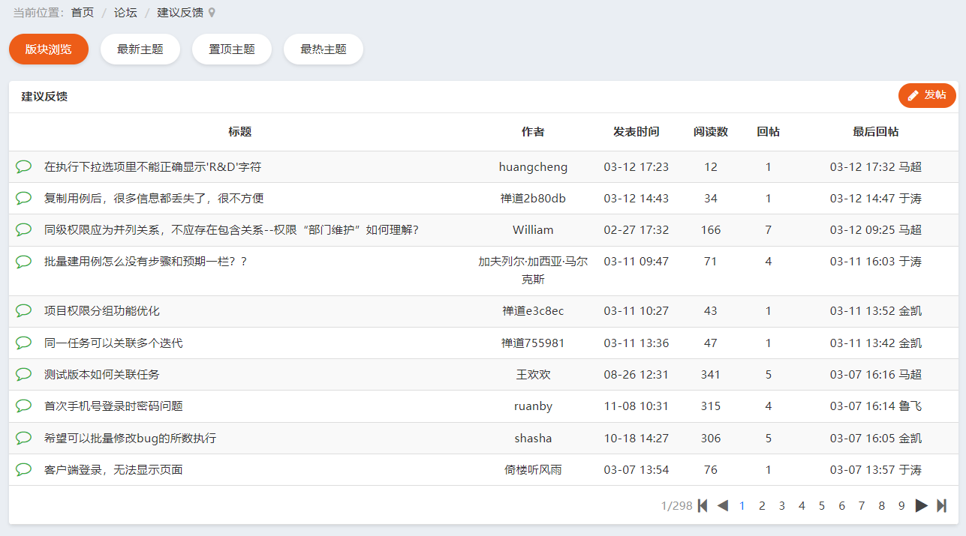Click the 发帖 button to post
The image size is (966, 536).
point(927,95)
